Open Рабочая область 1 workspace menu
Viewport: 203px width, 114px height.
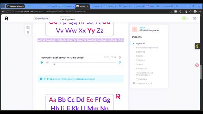(x=16, y=6)
